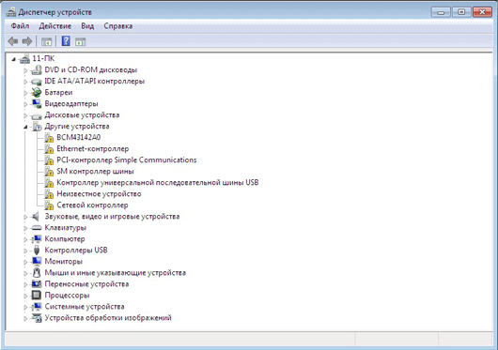Expand the Батареи category

coord(25,93)
